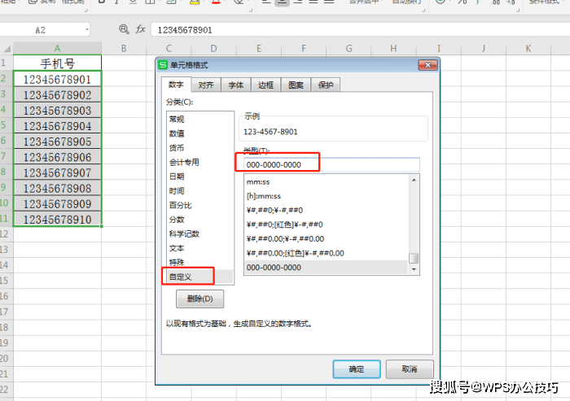The image size is (570, 401).
Task: Select the 保护 tab
Action: pyautogui.click(x=326, y=85)
